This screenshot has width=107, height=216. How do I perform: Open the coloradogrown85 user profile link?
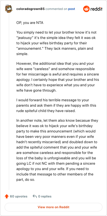30,9
